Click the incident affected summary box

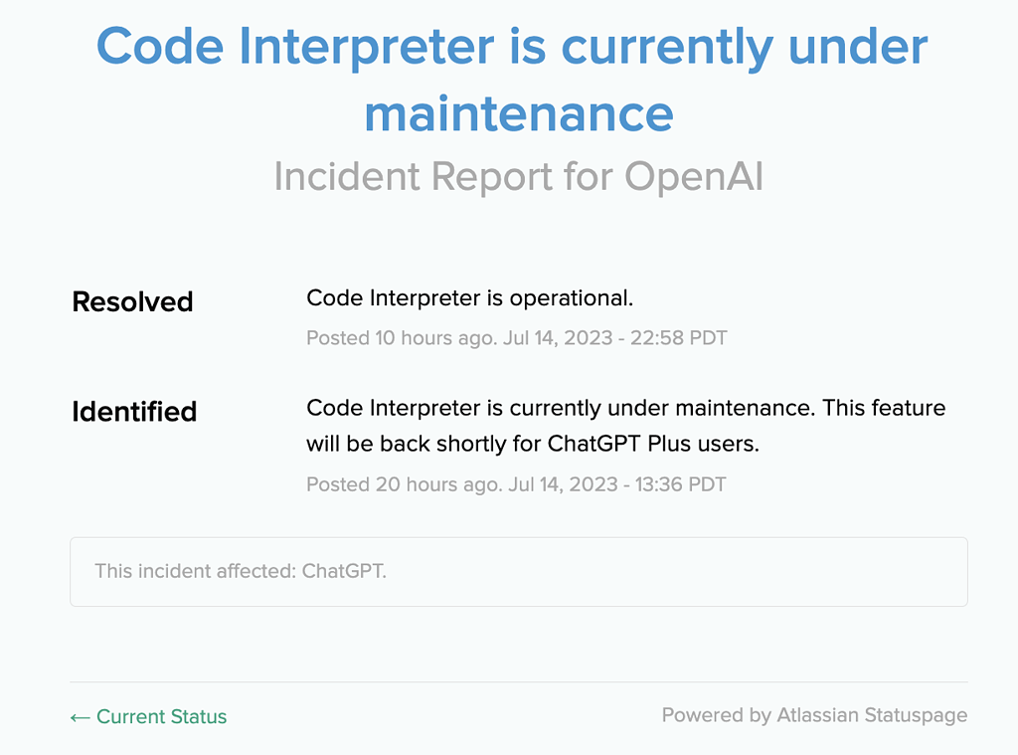click(x=518, y=572)
